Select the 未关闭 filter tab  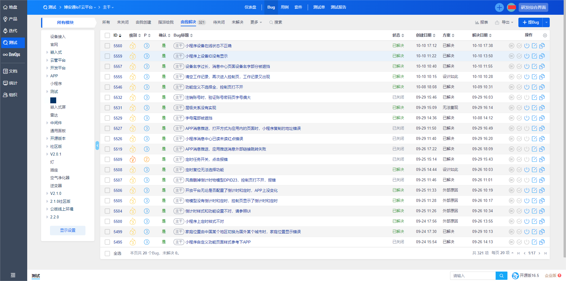click(x=123, y=22)
